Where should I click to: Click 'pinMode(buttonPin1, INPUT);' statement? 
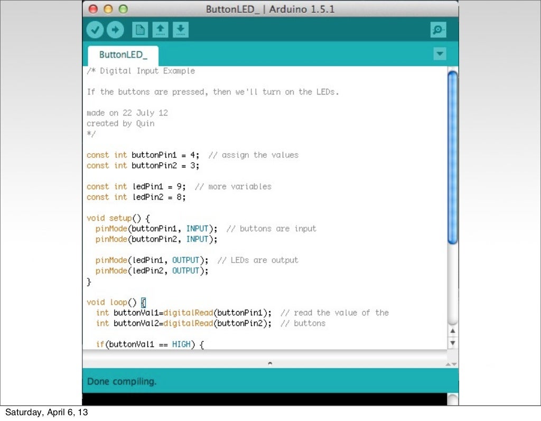[156, 229]
